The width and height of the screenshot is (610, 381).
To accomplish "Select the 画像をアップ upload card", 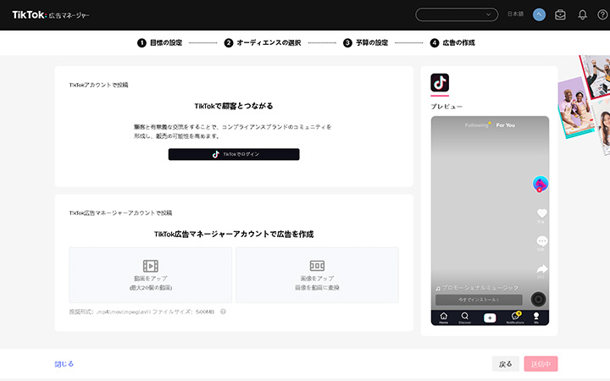I will pos(317,275).
